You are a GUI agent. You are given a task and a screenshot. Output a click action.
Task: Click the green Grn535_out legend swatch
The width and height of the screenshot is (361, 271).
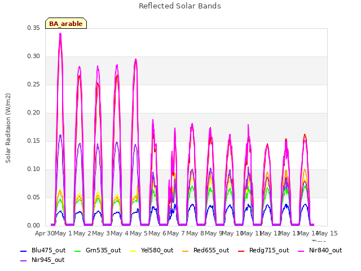[78, 251]
